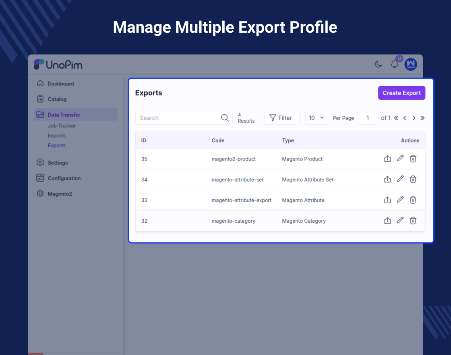This screenshot has height=355, width=451.
Task: Click the ID 33 cell
Action: point(144,200)
